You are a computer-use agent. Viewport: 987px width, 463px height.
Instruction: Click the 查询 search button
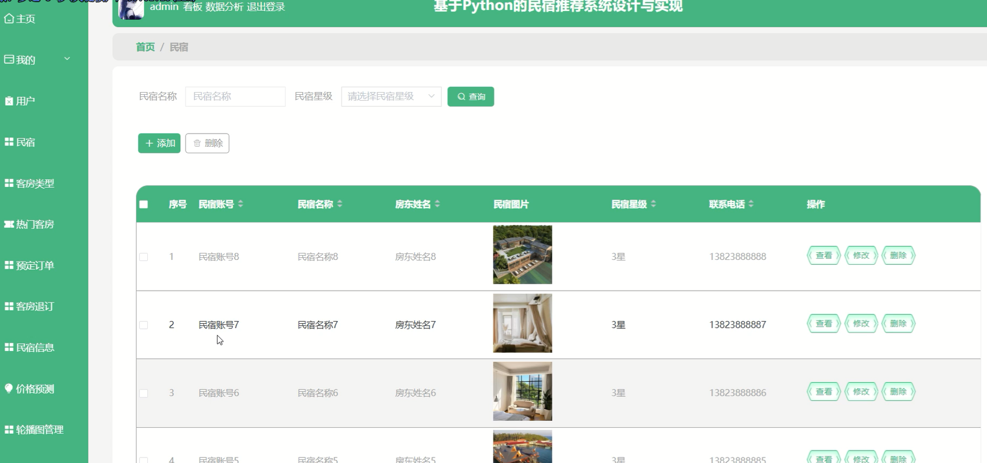tap(470, 96)
